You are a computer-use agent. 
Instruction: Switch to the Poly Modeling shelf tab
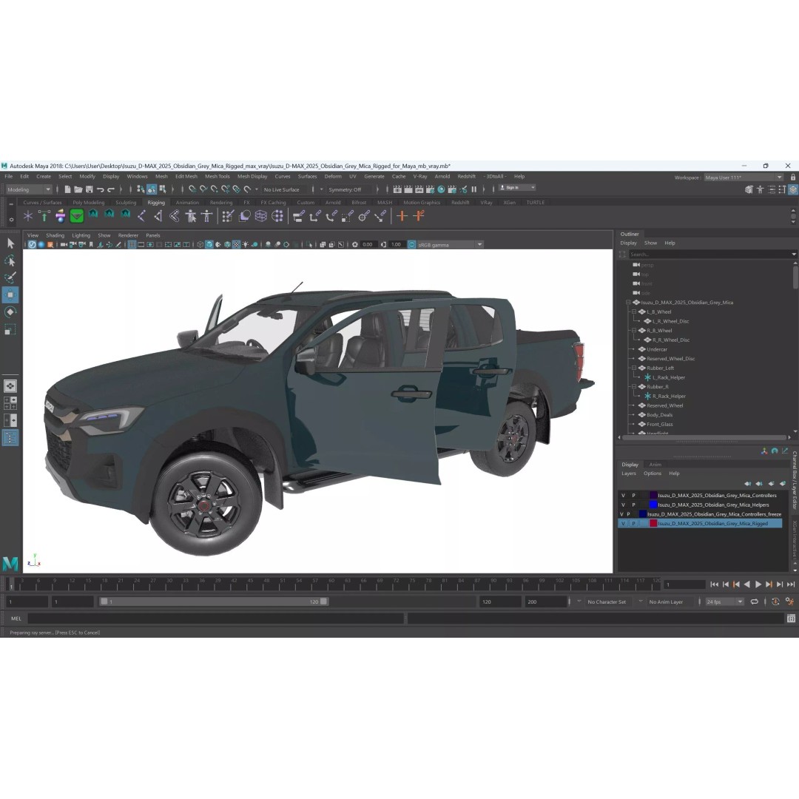[x=88, y=202]
